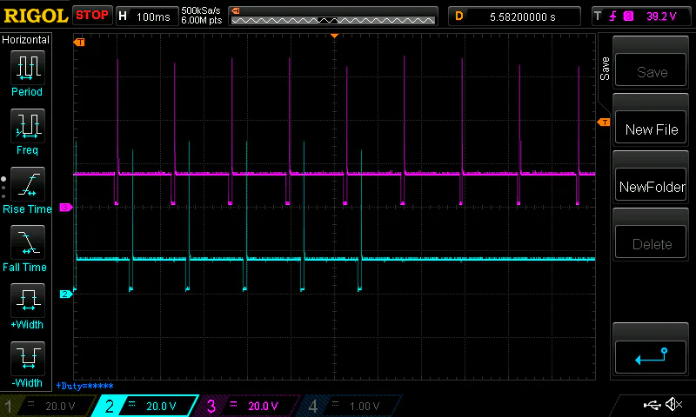696x417 pixels.
Task: Open the Horizontal measurement menu header
Action: 26,40
